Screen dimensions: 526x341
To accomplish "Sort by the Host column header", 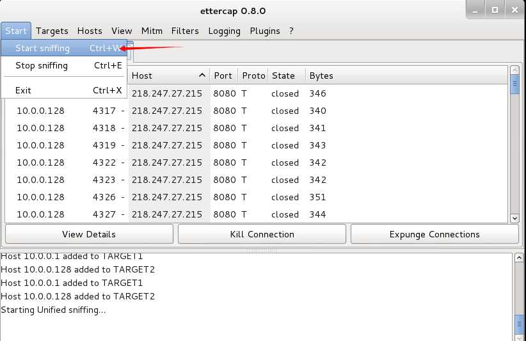I will coord(169,75).
